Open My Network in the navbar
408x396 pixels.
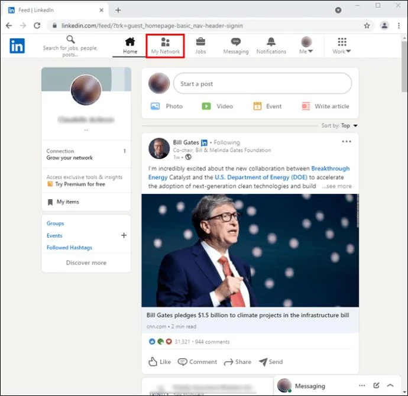(166, 46)
